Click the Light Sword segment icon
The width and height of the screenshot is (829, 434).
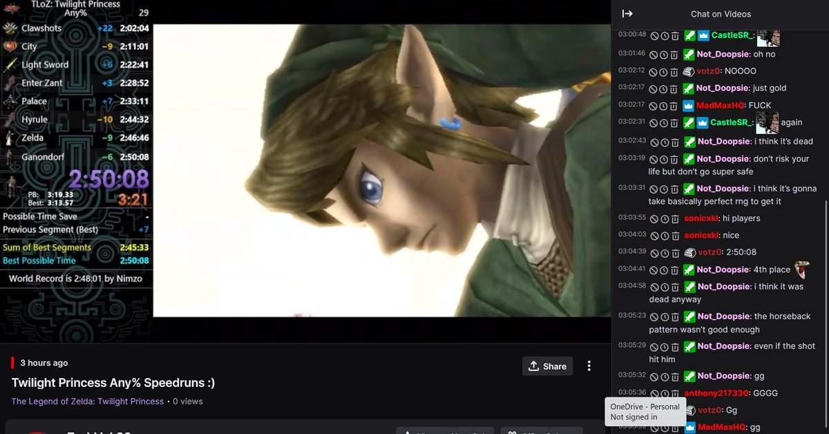pyautogui.click(x=9, y=64)
